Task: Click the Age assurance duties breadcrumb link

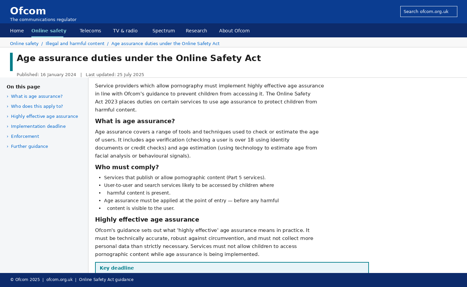Action: coord(165,44)
